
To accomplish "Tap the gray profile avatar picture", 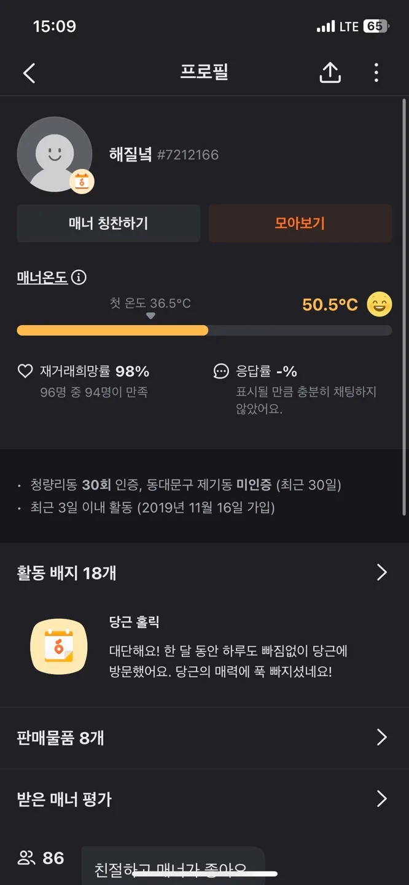I will [x=55, y=154].
